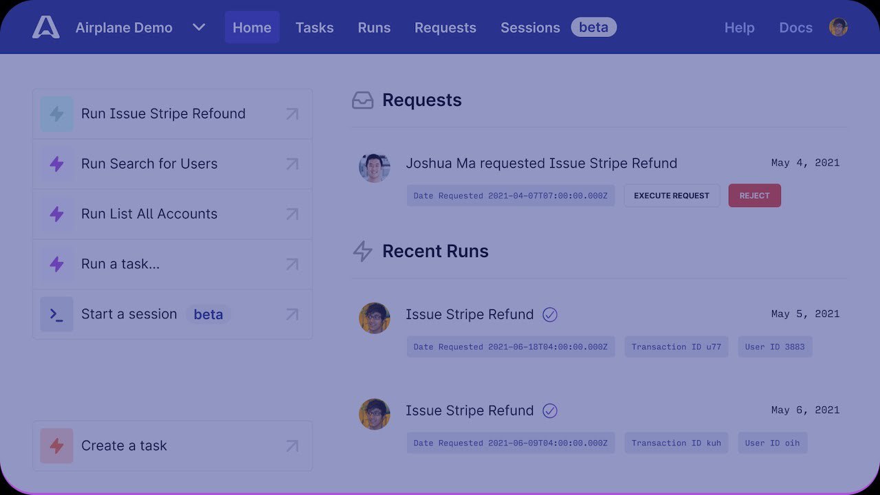Image resolution: width=880 pixels, height=495 pixels.
Task: Click the Requests section heading
Action: pyautogui.click(x=422, y=100)
